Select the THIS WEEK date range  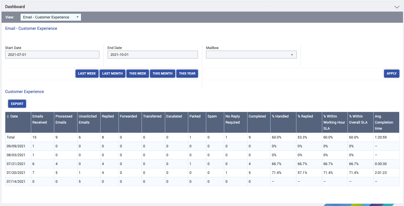138,74
